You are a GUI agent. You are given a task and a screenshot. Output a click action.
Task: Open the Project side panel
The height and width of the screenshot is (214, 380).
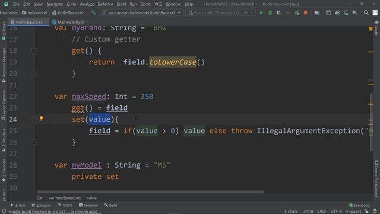tap(4, 30)
